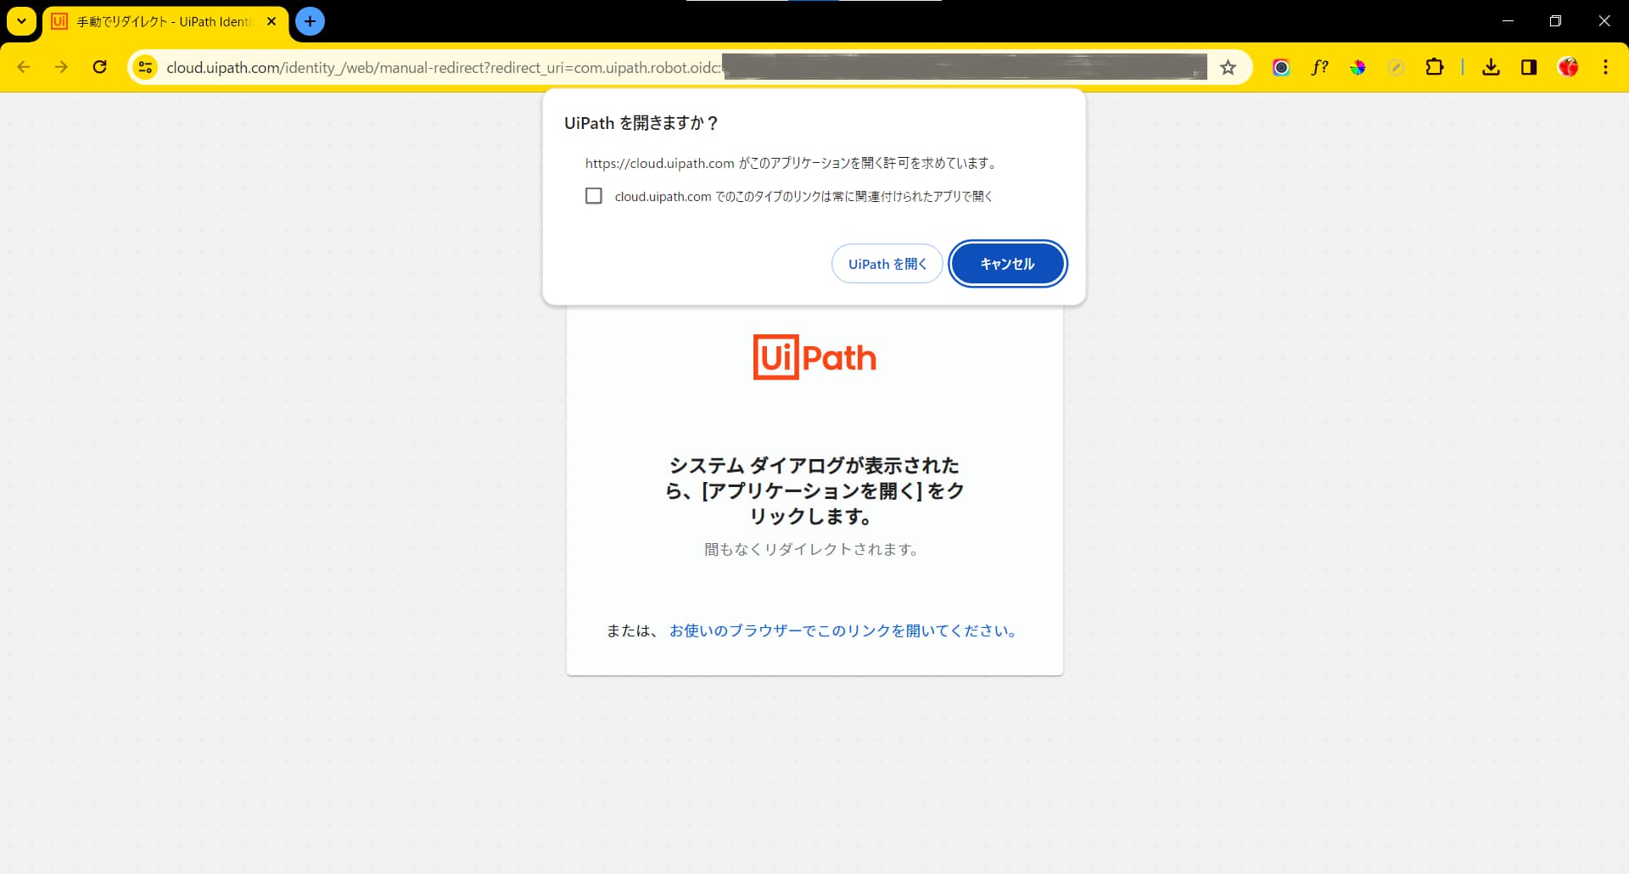Restore down the browser window
Image resolution: width=1629 pixels, height=874 pixels.
pyautogui.click(x=1555, y=21)
